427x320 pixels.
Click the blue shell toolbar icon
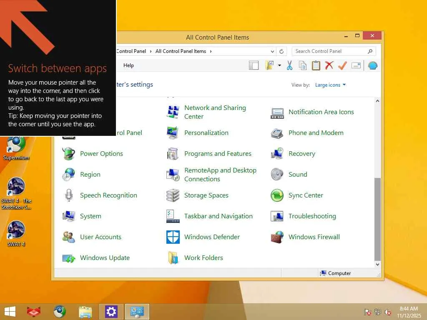point(372,65)
